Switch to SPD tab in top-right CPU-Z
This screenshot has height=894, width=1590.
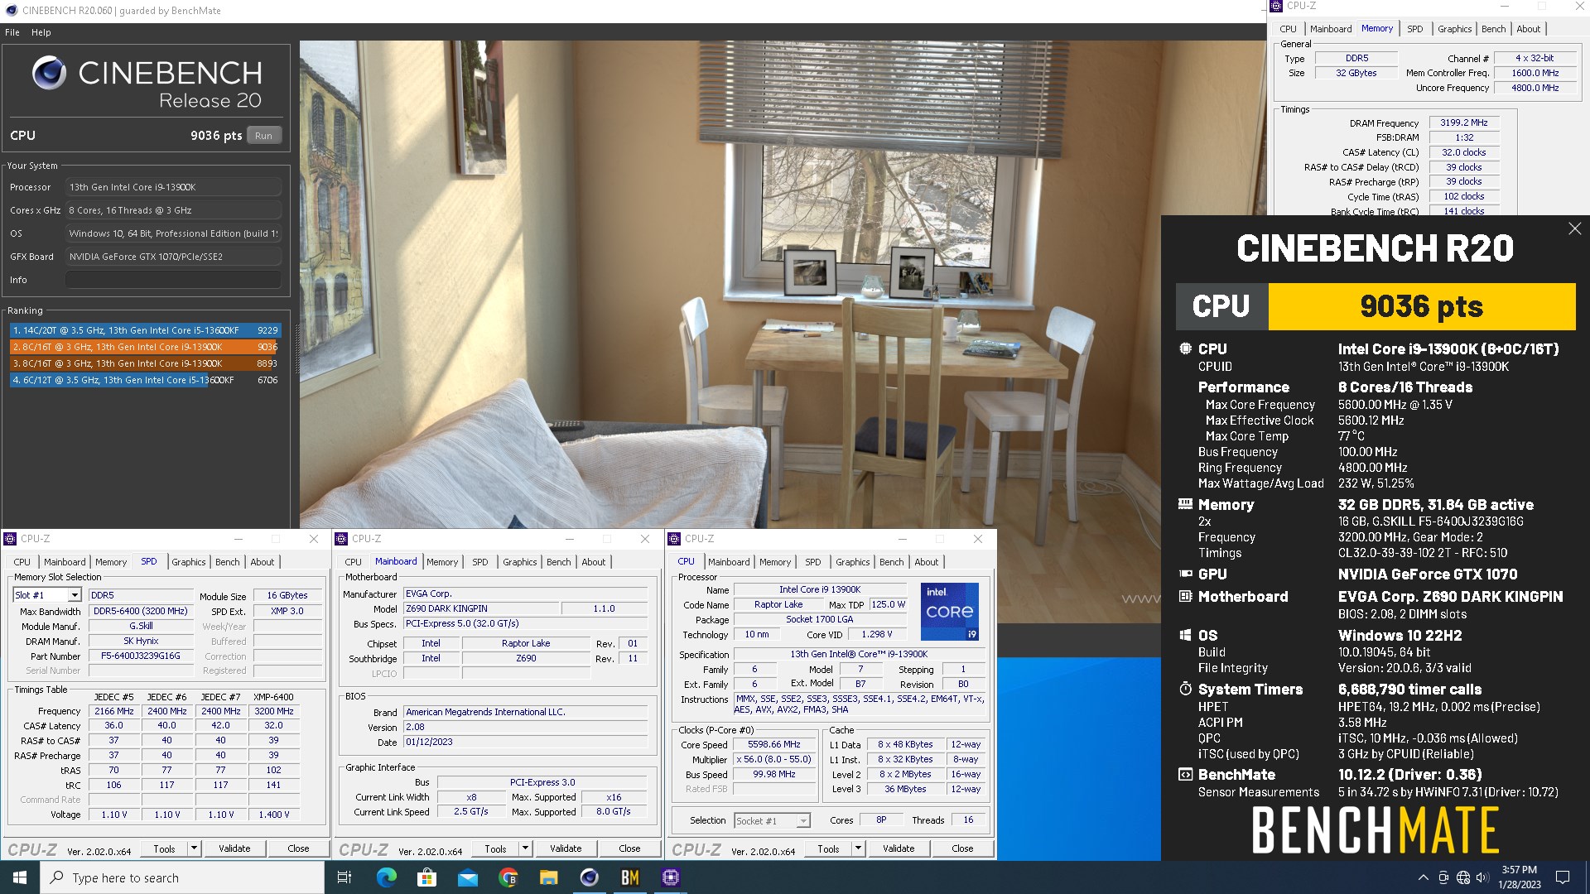(x=1415, y=29)
